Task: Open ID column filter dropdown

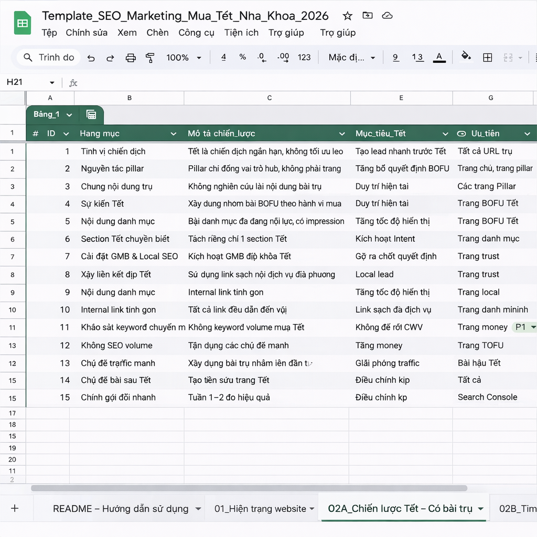Action: coord(66,134)
